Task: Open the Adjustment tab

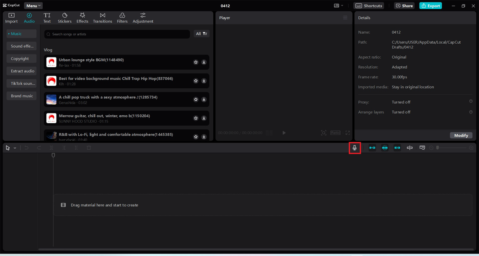Action: point(143,18)
